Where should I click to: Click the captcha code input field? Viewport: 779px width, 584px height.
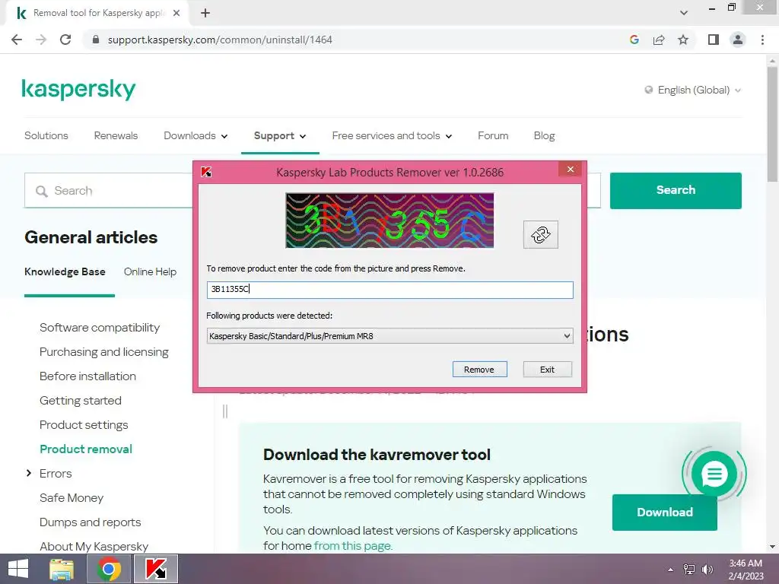coord(389,290)
